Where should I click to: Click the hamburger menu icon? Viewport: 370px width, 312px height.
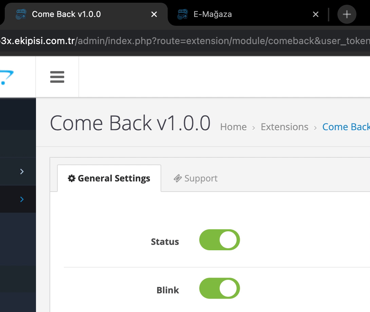click(x=57, y=77)
